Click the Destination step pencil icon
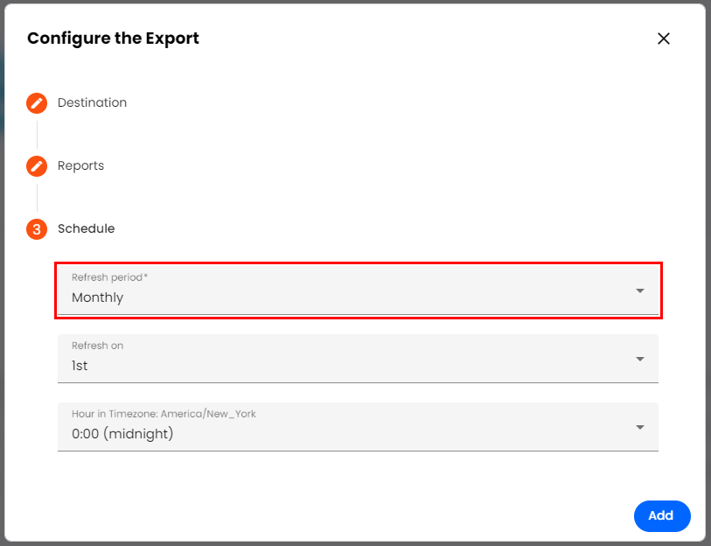Image resolution: width=711 pixels, height=546 pixels. 37,103
